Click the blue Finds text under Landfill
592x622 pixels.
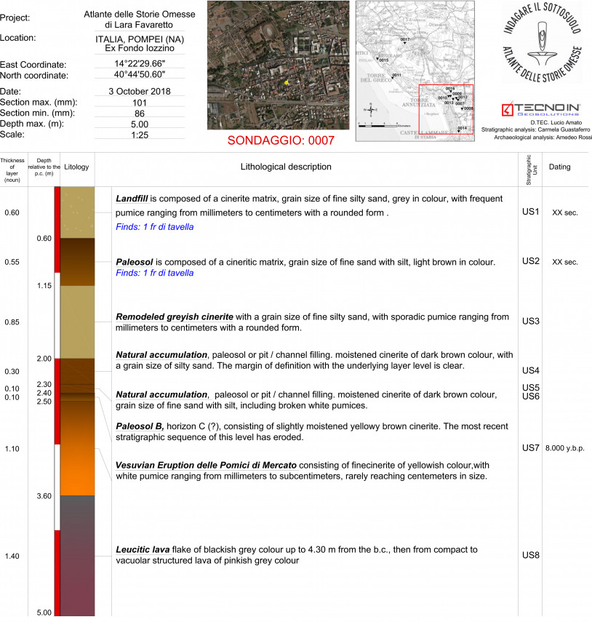[x=155, y=228]
